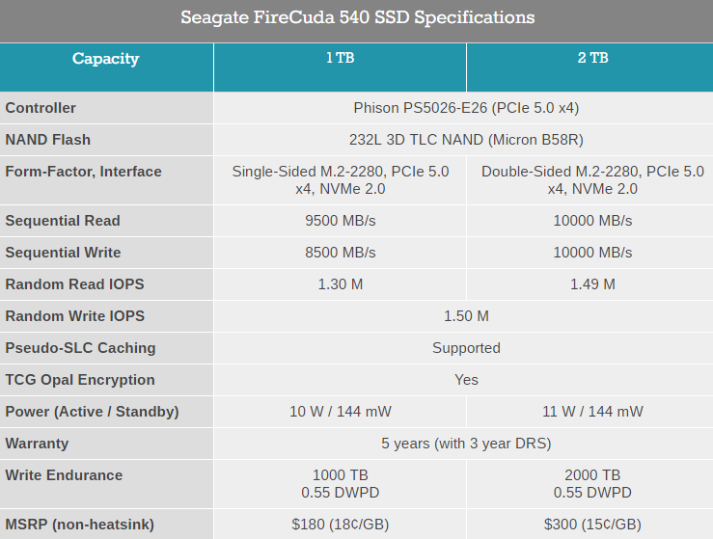The width and height of the screenshot is (713, 539).
Task: Click the 1.49 M random read value
Action: click(592, 284)
